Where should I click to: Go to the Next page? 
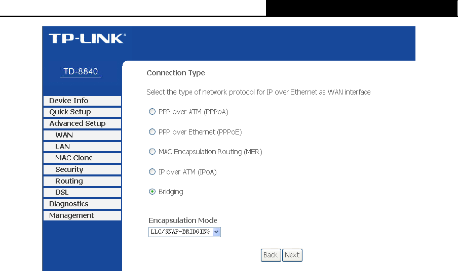click(292, 255)
